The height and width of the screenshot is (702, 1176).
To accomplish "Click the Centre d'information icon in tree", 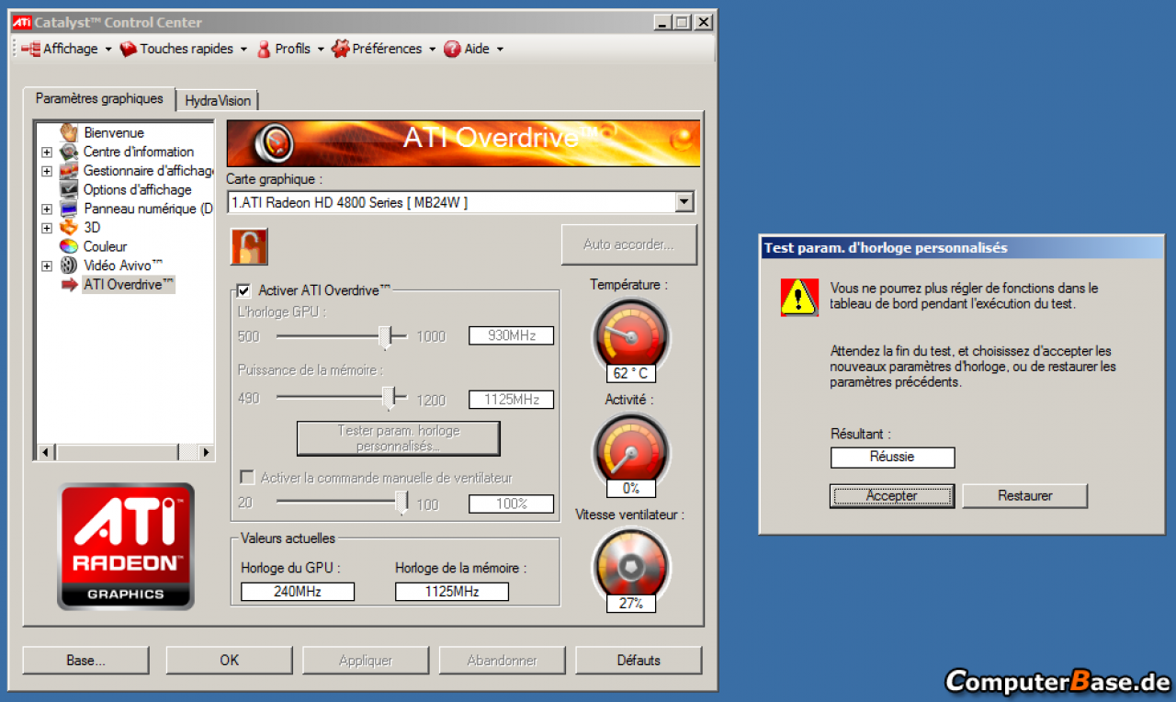I will [69, 152].
